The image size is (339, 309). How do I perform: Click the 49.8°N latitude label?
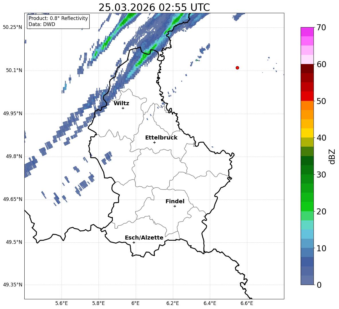[x=14, y=156]
